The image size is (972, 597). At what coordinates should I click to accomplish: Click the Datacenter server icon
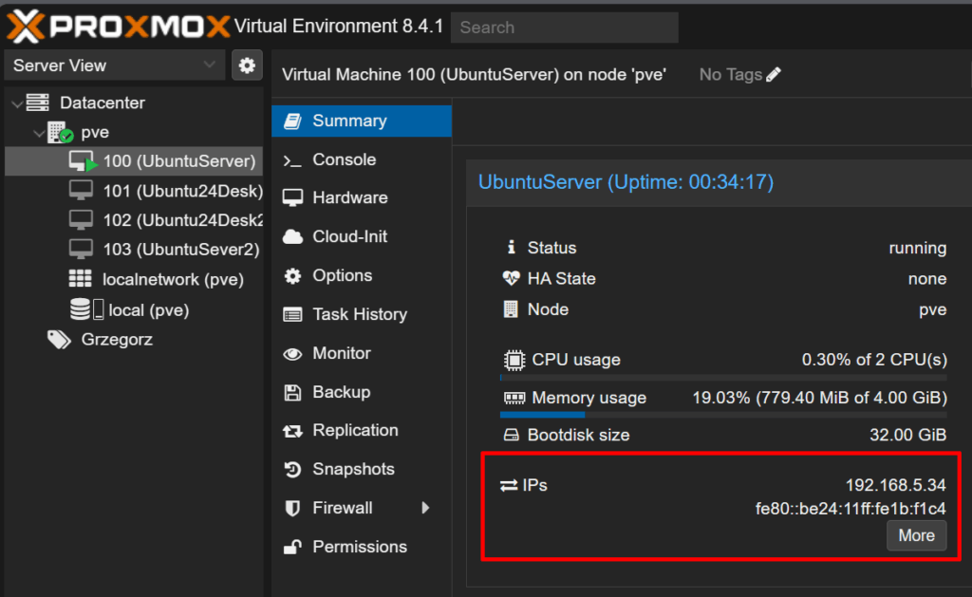pos(38,103)
